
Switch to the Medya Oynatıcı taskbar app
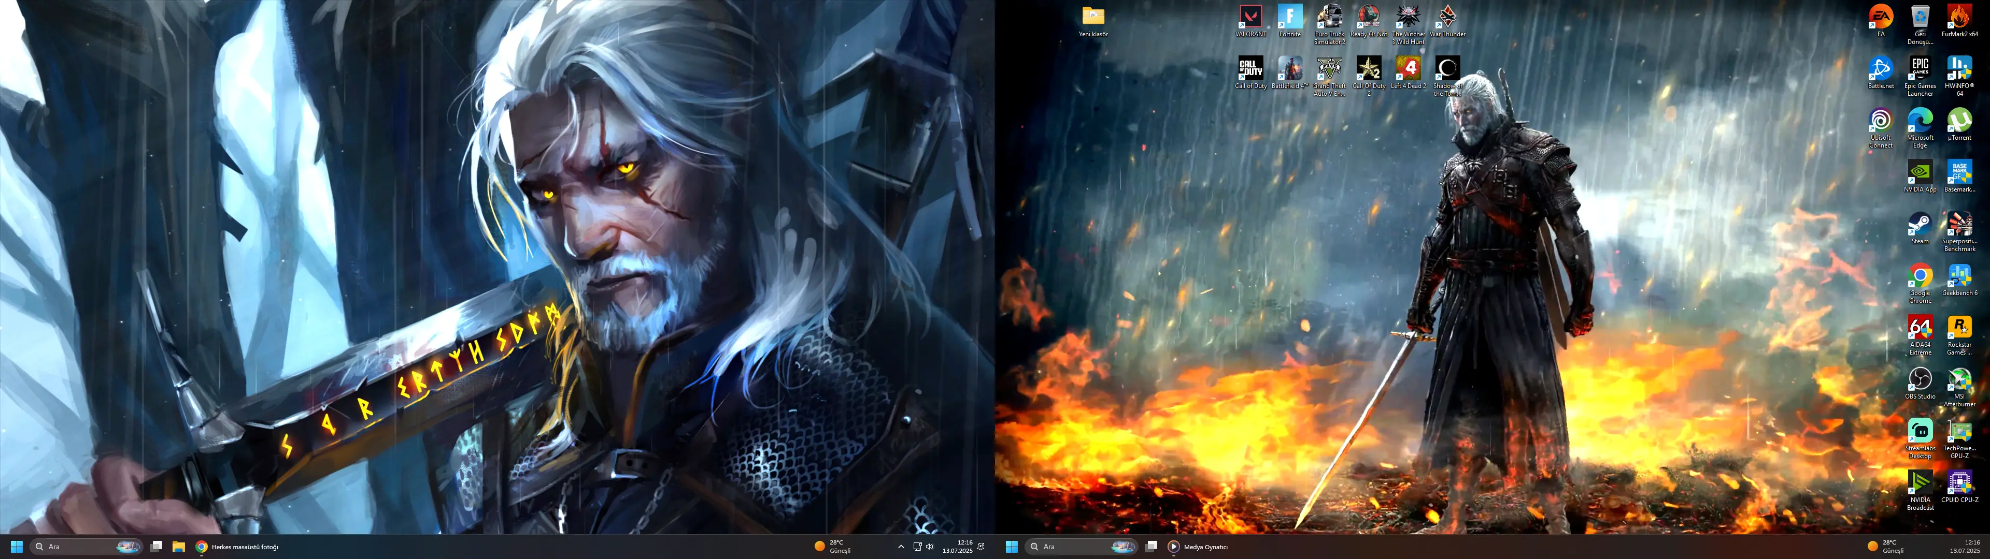(1198, 547)
